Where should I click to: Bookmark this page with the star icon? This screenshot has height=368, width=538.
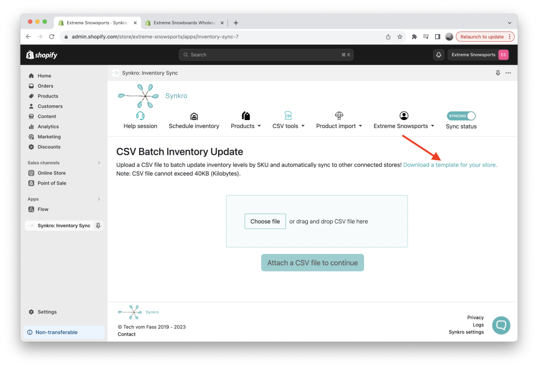400,37
